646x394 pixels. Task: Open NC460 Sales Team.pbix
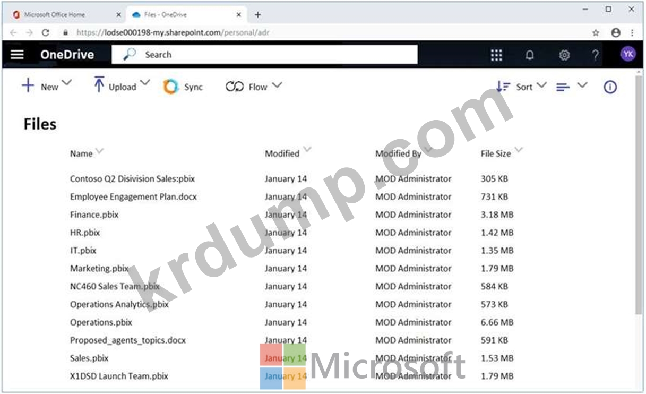tap(115, 287)
